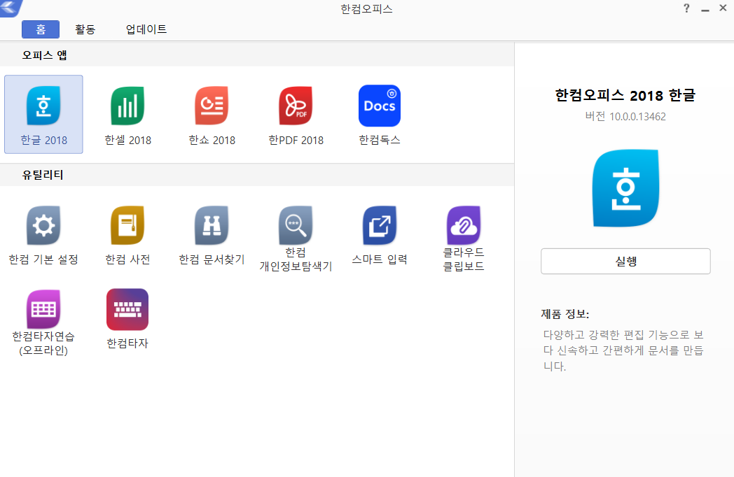The width and height of the screenshot is (734, 477).
Task: Open 한컴 문서찾기 binoculars icon
Action: [212, 225]
